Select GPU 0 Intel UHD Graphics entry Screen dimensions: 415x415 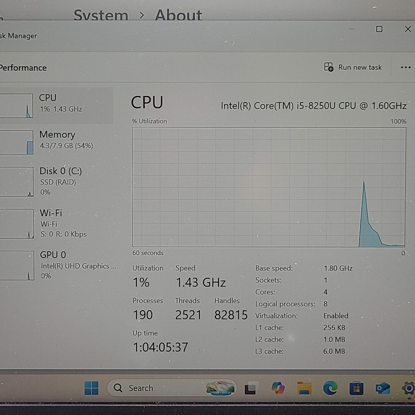(58, 265)
